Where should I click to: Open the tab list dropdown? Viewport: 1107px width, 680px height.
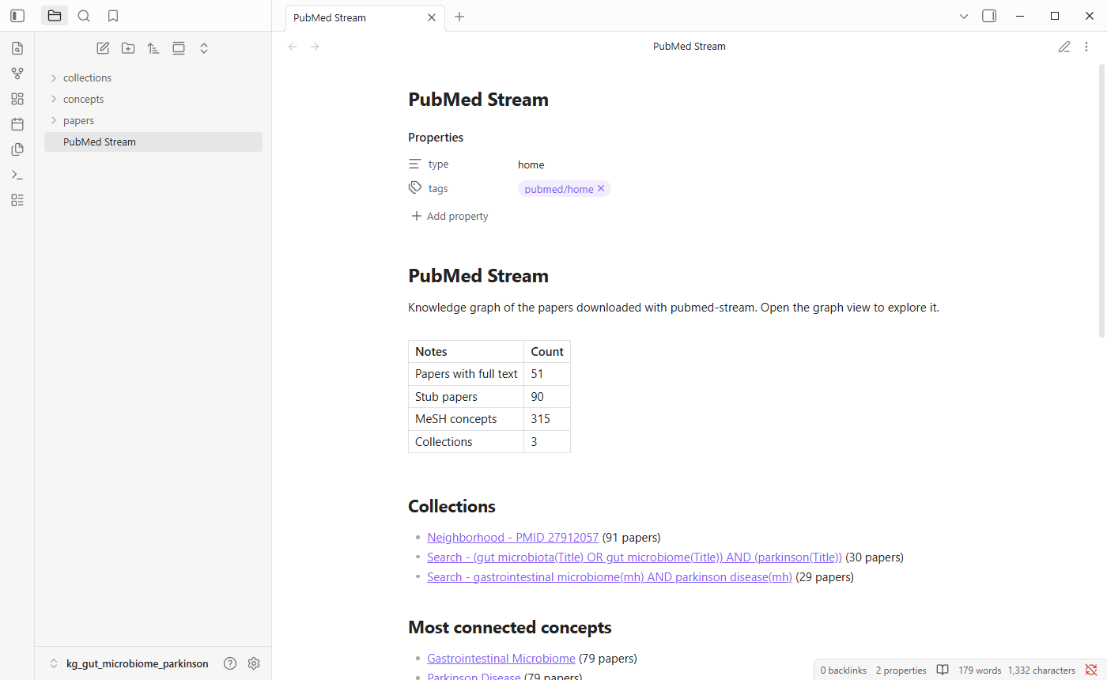964,16
